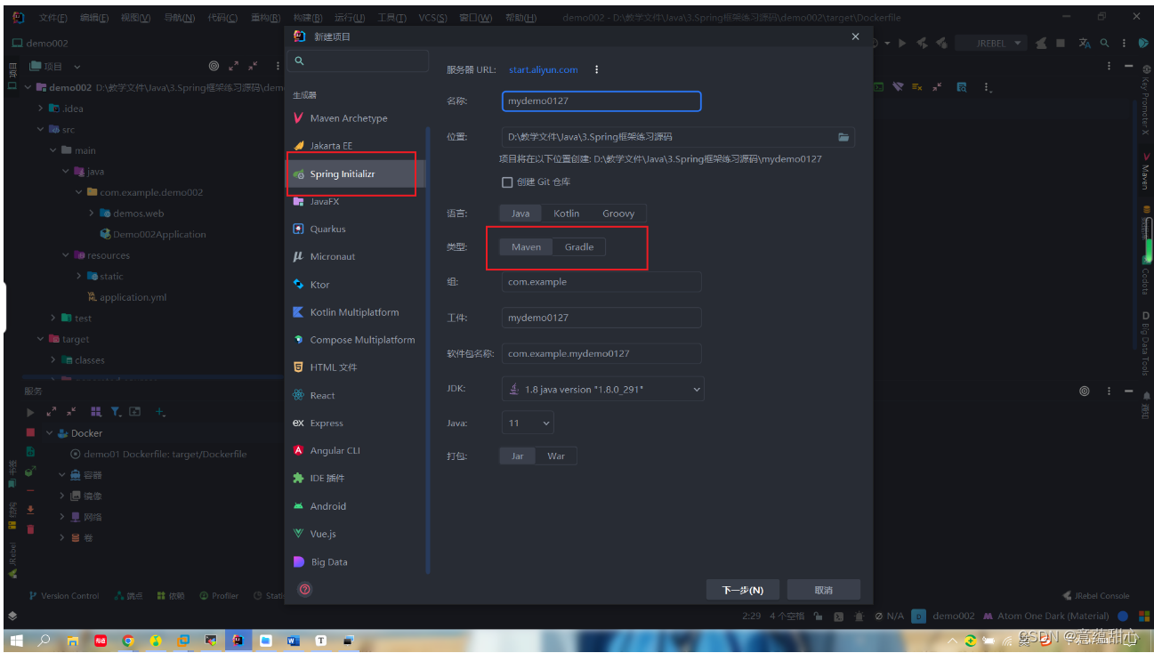Browse for location folder icon
The width and height of the screenshot is (1154, 653).
pyautogui.click(x=843, y=137)
